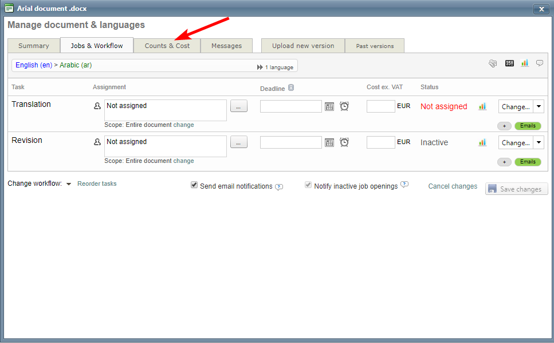
Task: Switch to the Counts & Cost tab
Action: click(167, 46)
